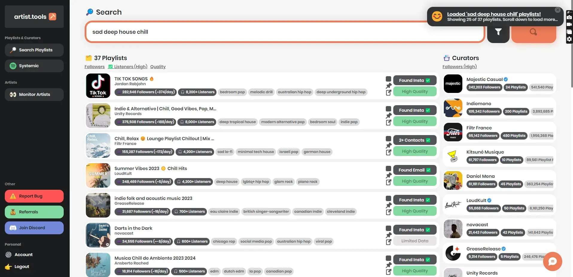The height and width of the screenshot is (277, 573).
Task: Click the Join Discord button
Action: tap(34, 228)
